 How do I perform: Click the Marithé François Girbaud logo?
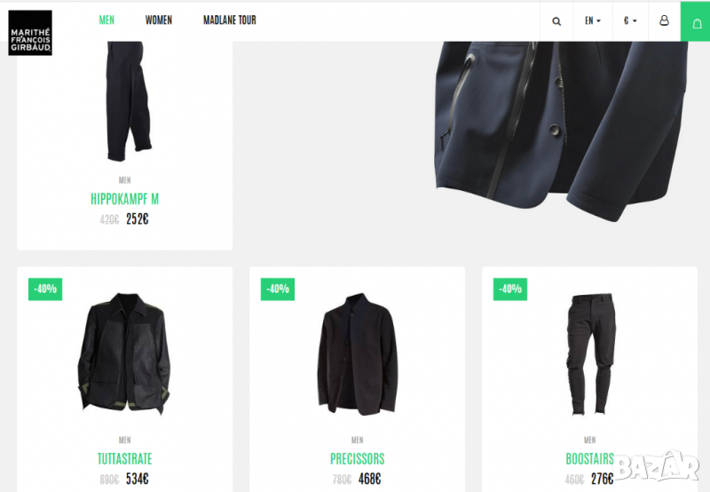30,33
